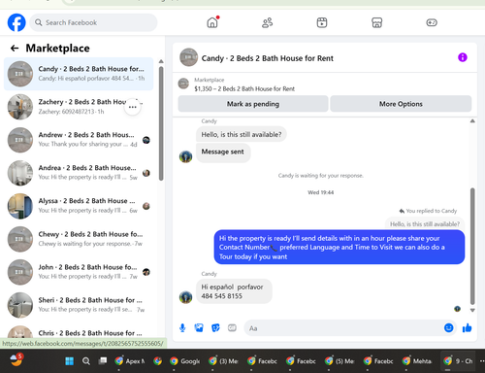Screen dimensions: 485x373
Task: Click Candy's 'Hi español porfavor' message
Action: coord(234,291)
